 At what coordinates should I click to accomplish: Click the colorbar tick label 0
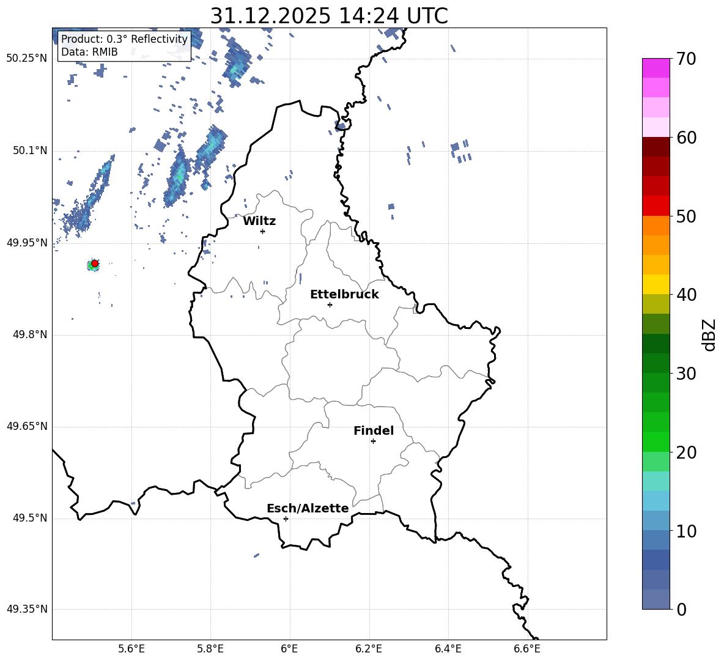(x=682, y=610)
